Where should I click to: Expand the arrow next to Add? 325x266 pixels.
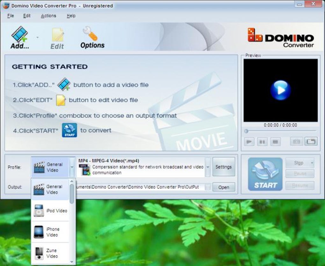[38, 38]
